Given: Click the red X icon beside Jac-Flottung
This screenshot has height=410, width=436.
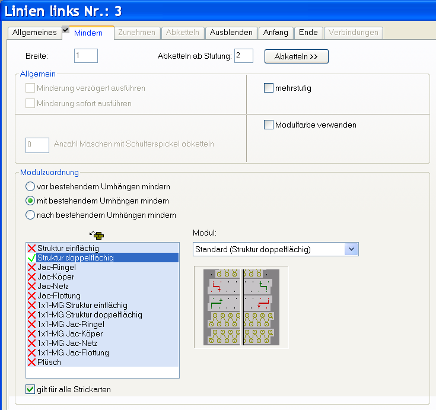Looking at the screenshot, I should click(x=31, y=295).
